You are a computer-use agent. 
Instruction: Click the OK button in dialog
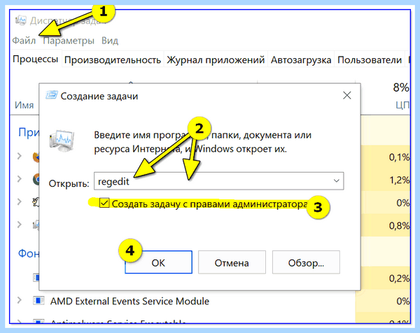pos(158,262)
